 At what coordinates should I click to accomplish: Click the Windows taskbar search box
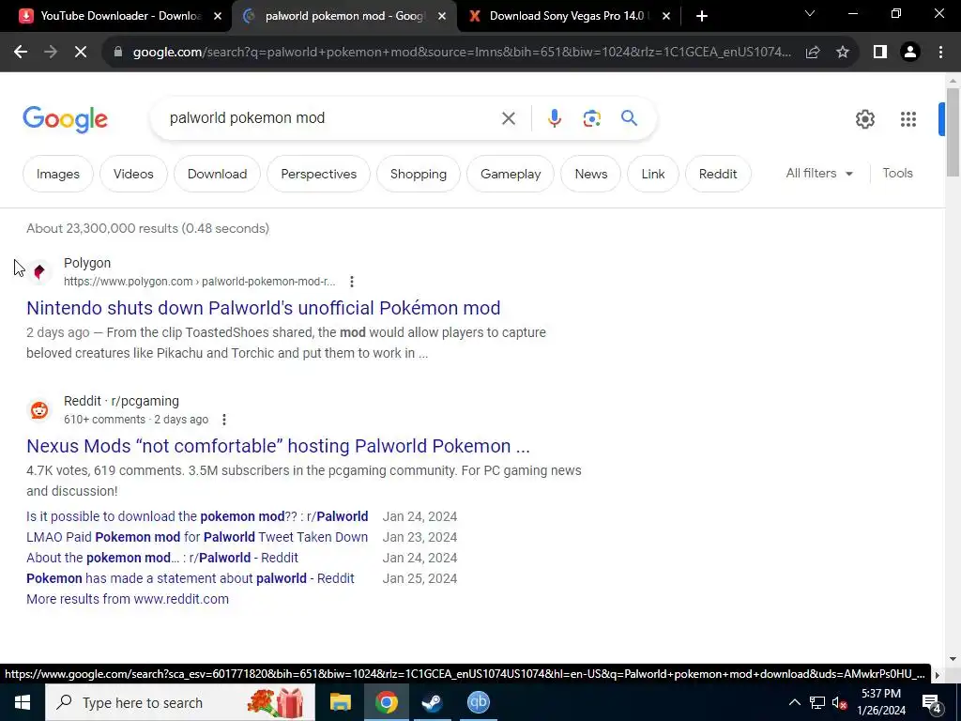pyautogui.click(x=180, y=702)
